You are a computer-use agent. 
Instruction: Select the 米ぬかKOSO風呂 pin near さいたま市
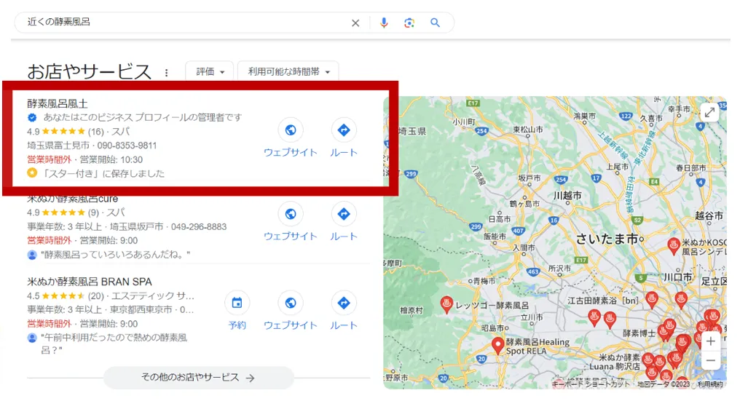674,246
